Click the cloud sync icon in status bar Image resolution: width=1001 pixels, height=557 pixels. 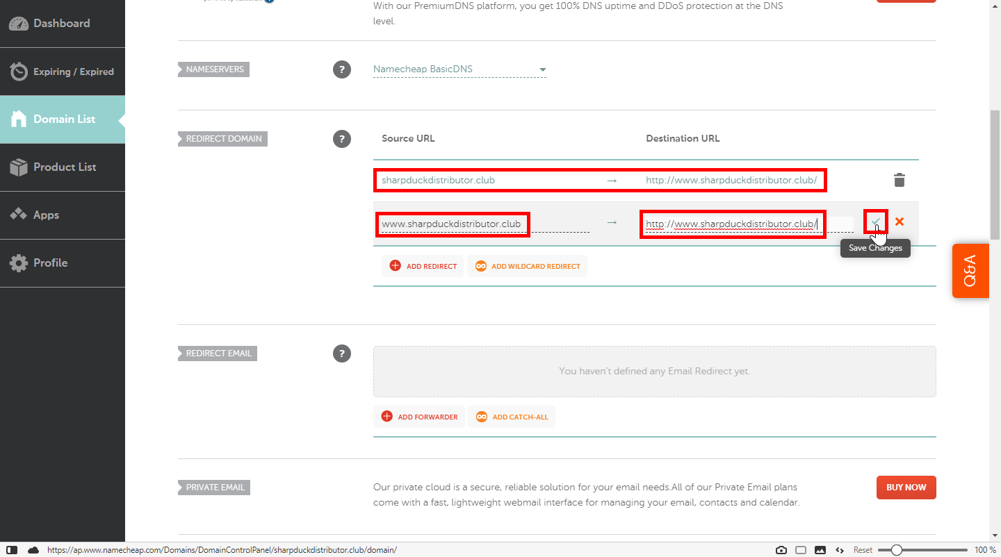click(33, 550)
